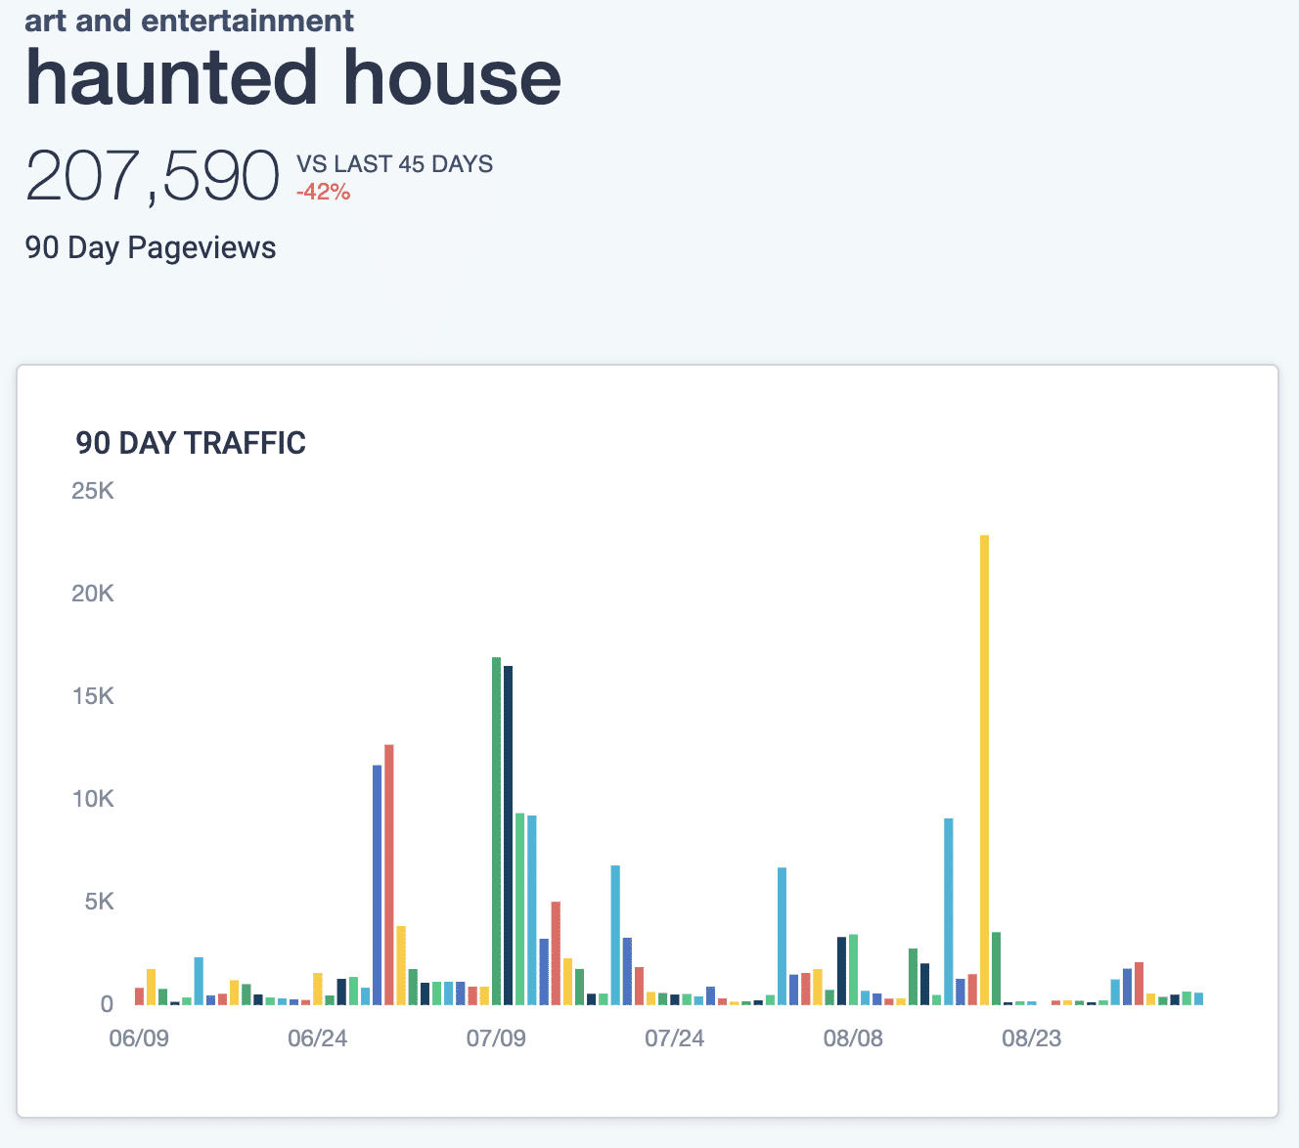Click the red bar peaking near 12.6K
The height and width of the screenshot is (1148, 1299).
pos(388,874)
